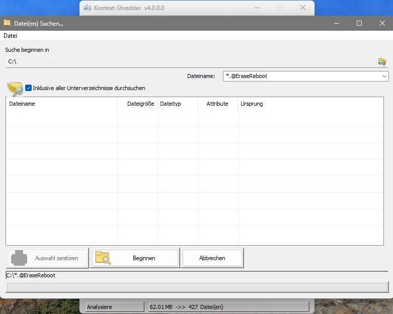Click the Kontext-Shredder app icon in the background window

point(87,8)
